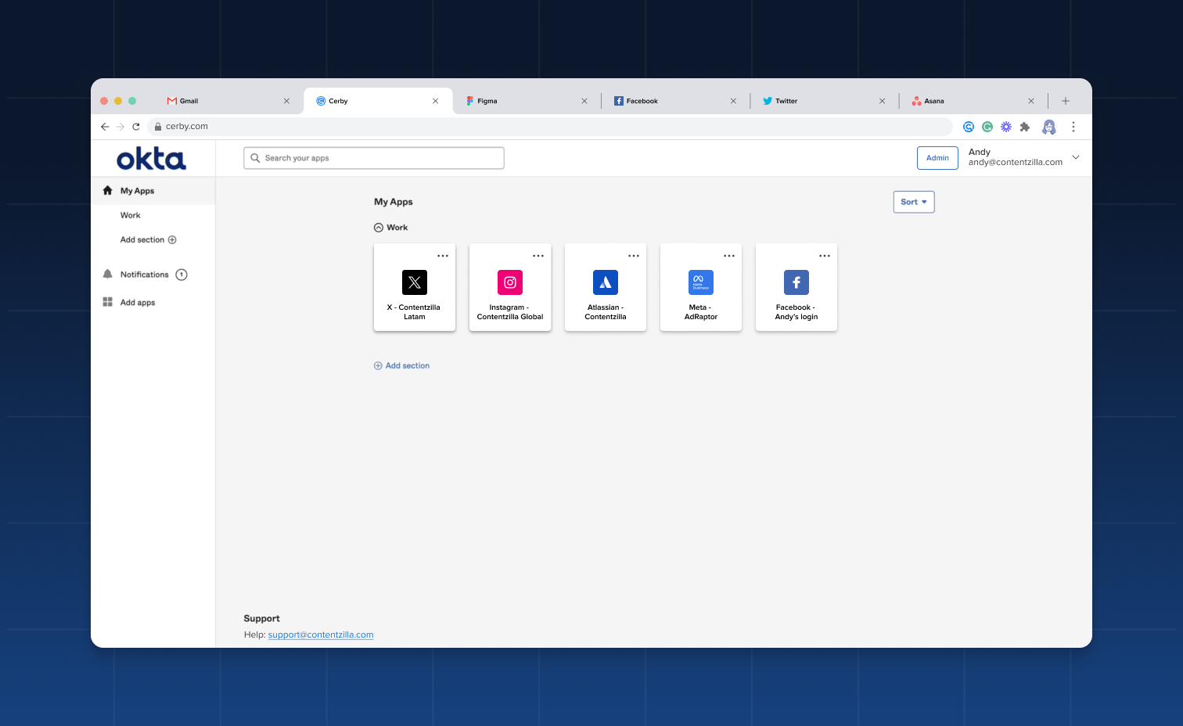Click Add section below the apps
The height and width of the screenshot is (726, 1183).
[x=401, y=366]
